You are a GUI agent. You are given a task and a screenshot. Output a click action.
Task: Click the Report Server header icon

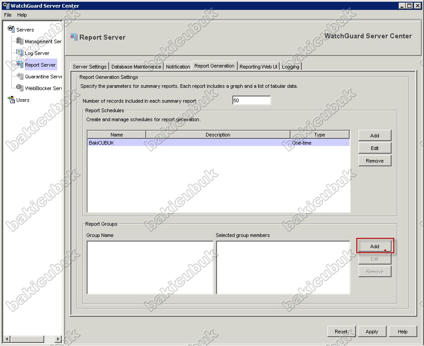[74, 37]
